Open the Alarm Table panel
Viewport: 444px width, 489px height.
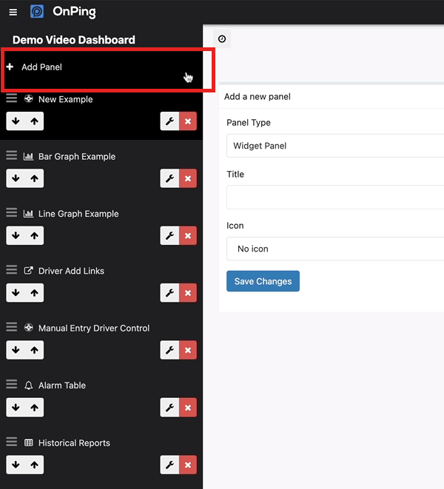coord(61,385)
